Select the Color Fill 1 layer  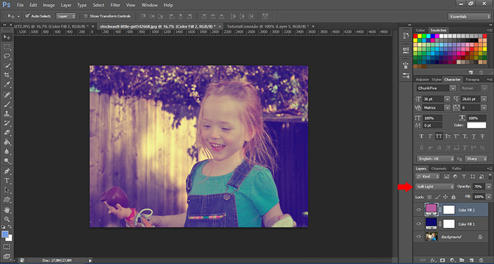click(x=465, y=223)
